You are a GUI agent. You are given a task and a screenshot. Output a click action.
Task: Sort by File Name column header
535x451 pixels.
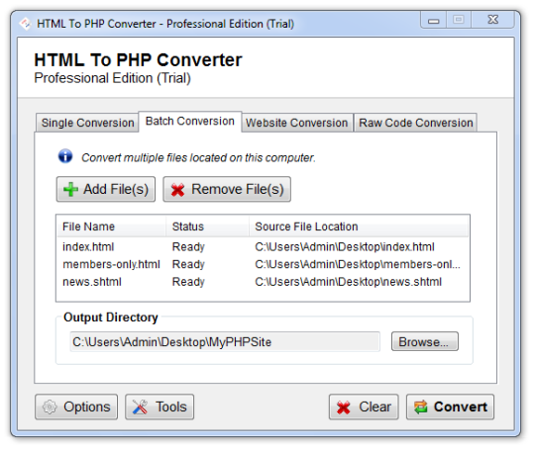[112, 226]
